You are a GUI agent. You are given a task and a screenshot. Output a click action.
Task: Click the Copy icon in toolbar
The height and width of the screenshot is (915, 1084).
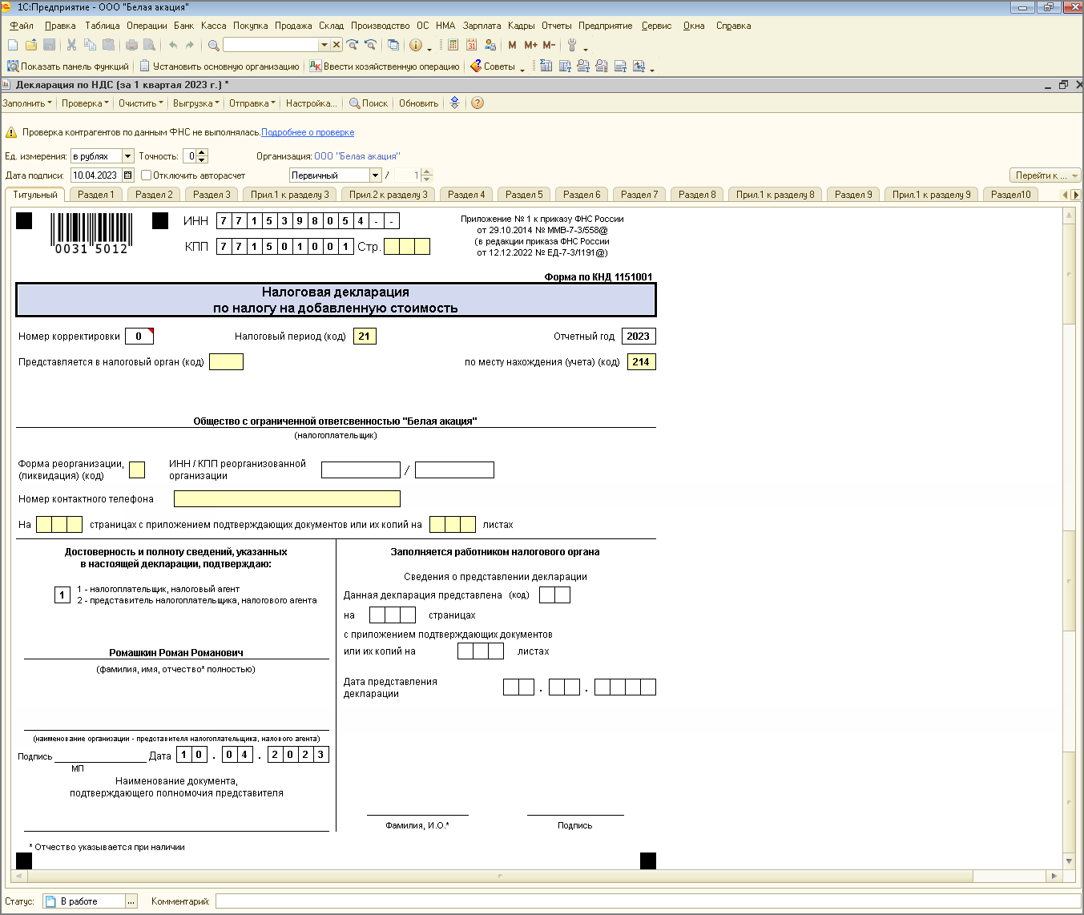coord(90,45)
